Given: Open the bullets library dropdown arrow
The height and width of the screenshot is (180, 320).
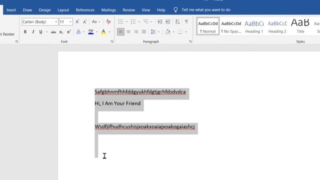Looking at the screenshot, I should 126,21.
